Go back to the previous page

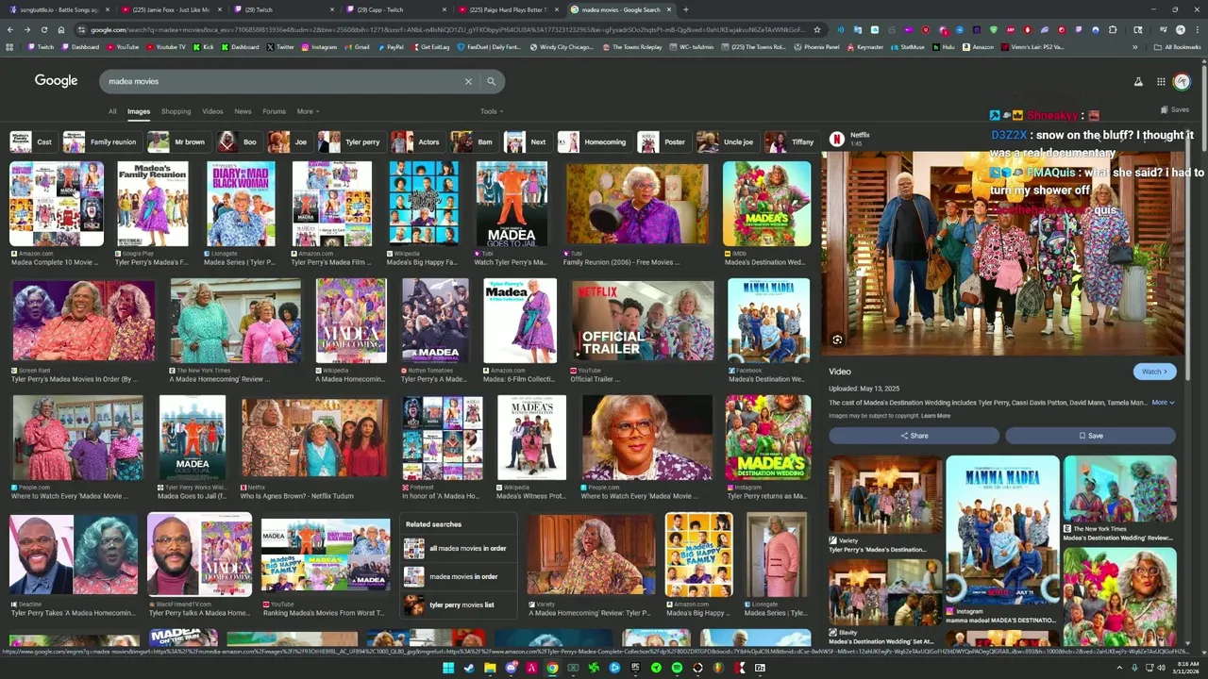(10, 29)
